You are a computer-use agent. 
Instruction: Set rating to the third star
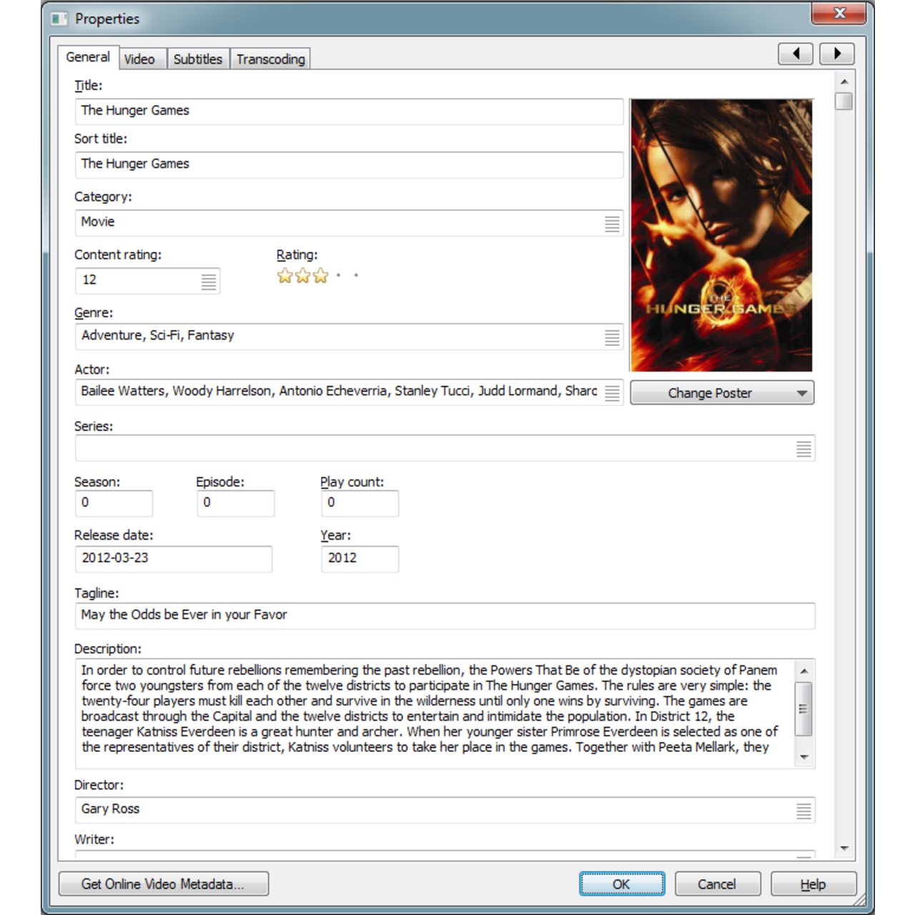pos(320,276)
